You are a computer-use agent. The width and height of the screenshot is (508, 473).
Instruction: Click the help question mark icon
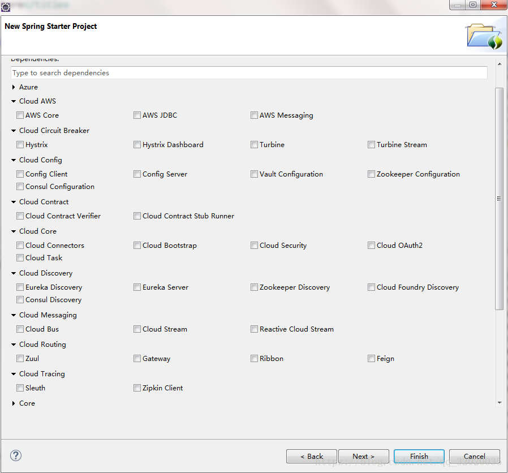click(x=16, y=455)
